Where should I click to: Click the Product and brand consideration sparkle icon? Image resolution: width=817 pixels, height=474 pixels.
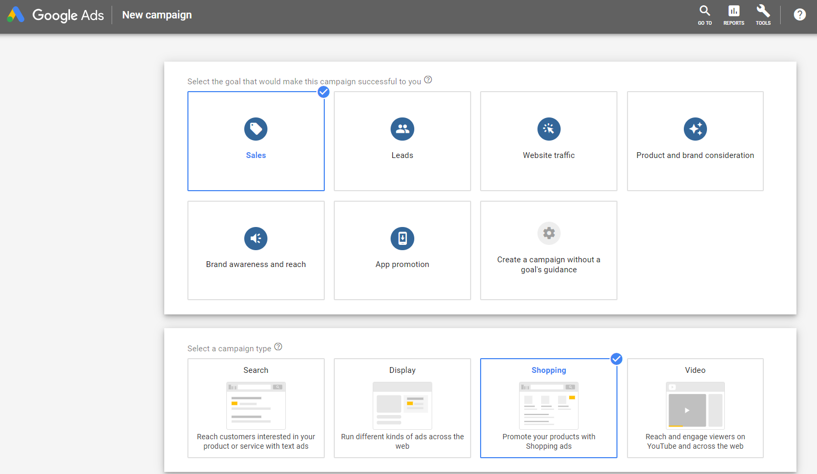[695, 129]
